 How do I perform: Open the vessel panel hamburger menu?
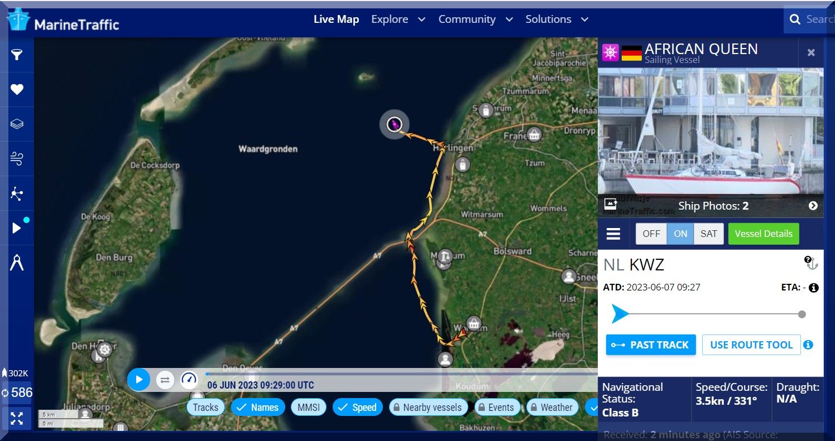tap(613, 234)
